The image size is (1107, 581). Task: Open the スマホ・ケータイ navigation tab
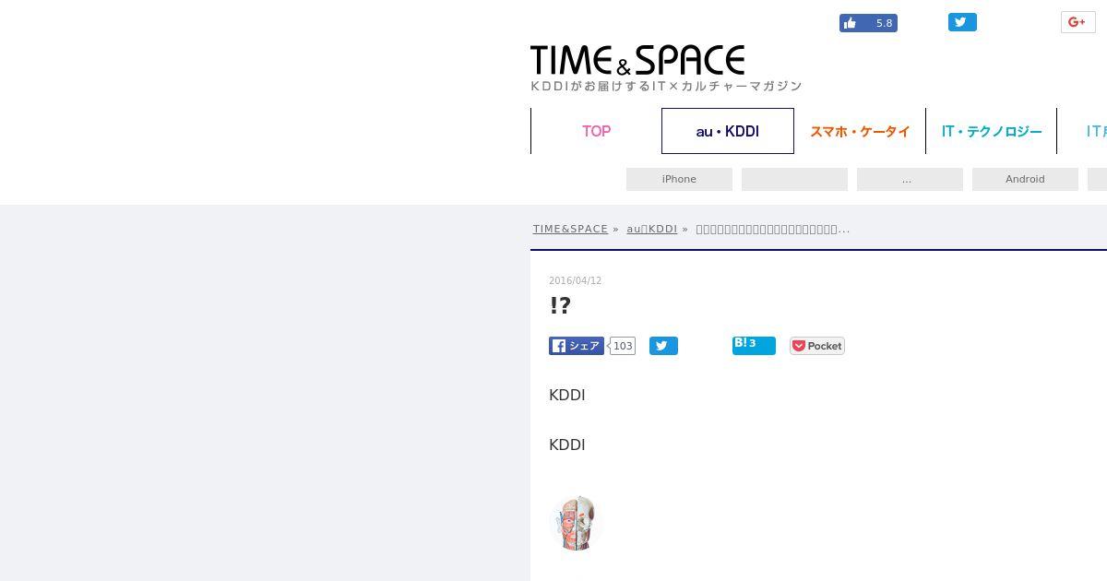click(x=860, y=131)
